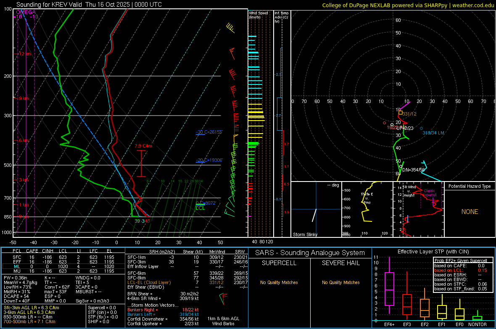Click the OMEGA label on the Skew-T
Screen dimensions: 496x329
click(x=26, y=12)
